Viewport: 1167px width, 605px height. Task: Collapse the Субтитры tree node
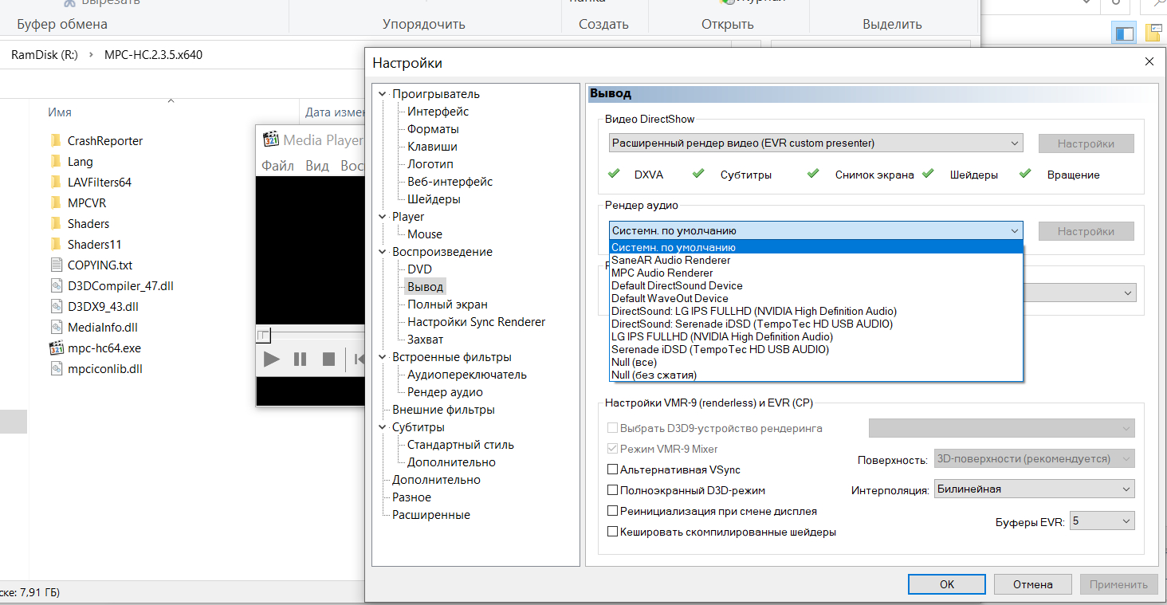pyautogui.click(x=383, y=427)
